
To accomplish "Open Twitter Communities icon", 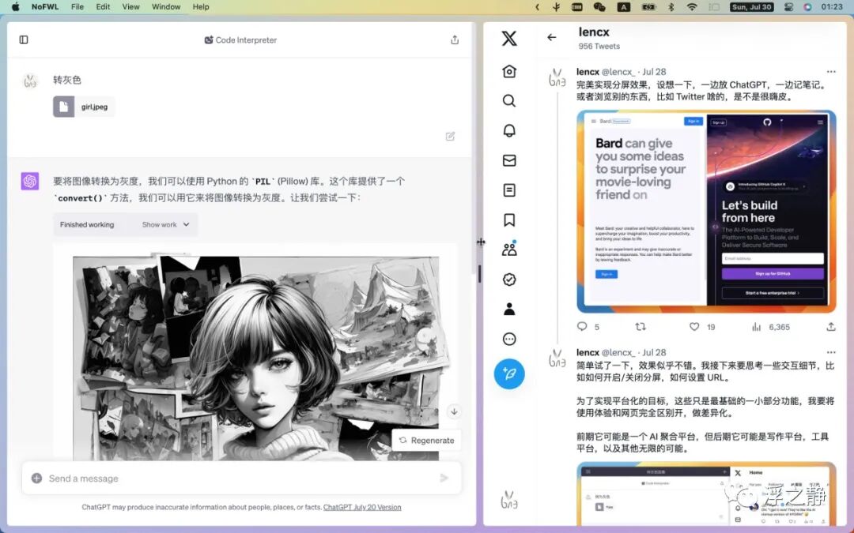I will point(509,249).
